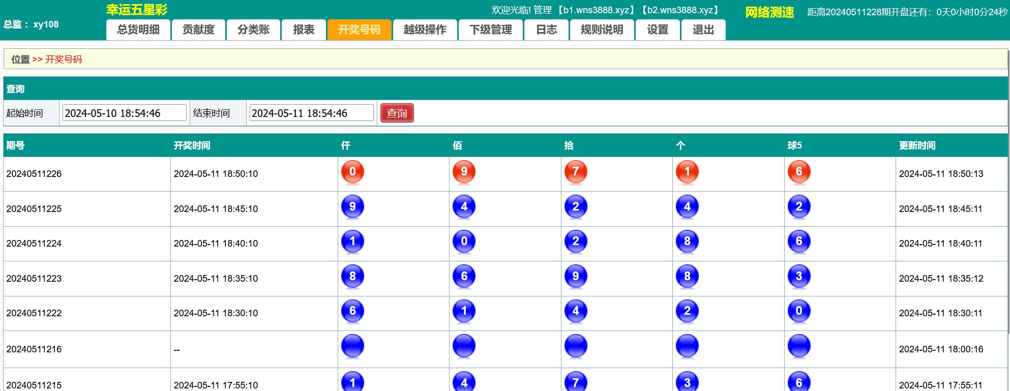The image size is (1010, 391).
Task: Open the 总货明细 tab
Action: point(138,30)
